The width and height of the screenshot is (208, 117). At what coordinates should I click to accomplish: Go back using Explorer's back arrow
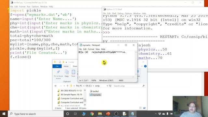56,86
